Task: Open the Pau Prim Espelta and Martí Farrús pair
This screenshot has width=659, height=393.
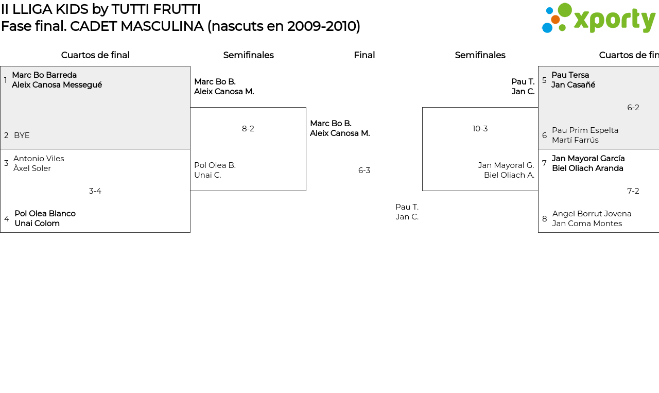Action: click(585, 135)
